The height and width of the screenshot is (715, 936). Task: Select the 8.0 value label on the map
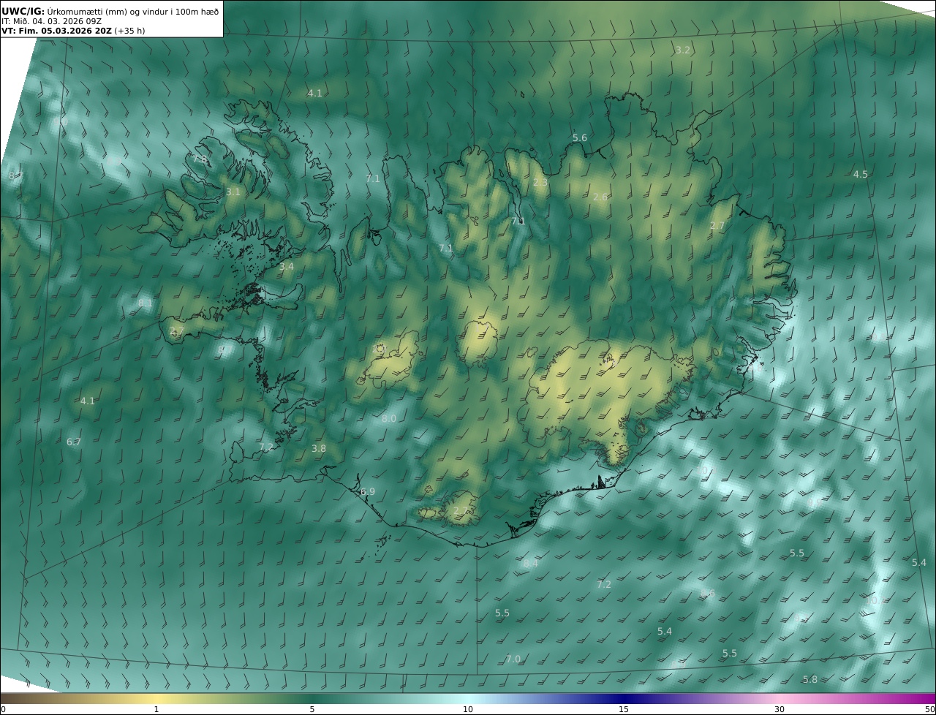388,419
